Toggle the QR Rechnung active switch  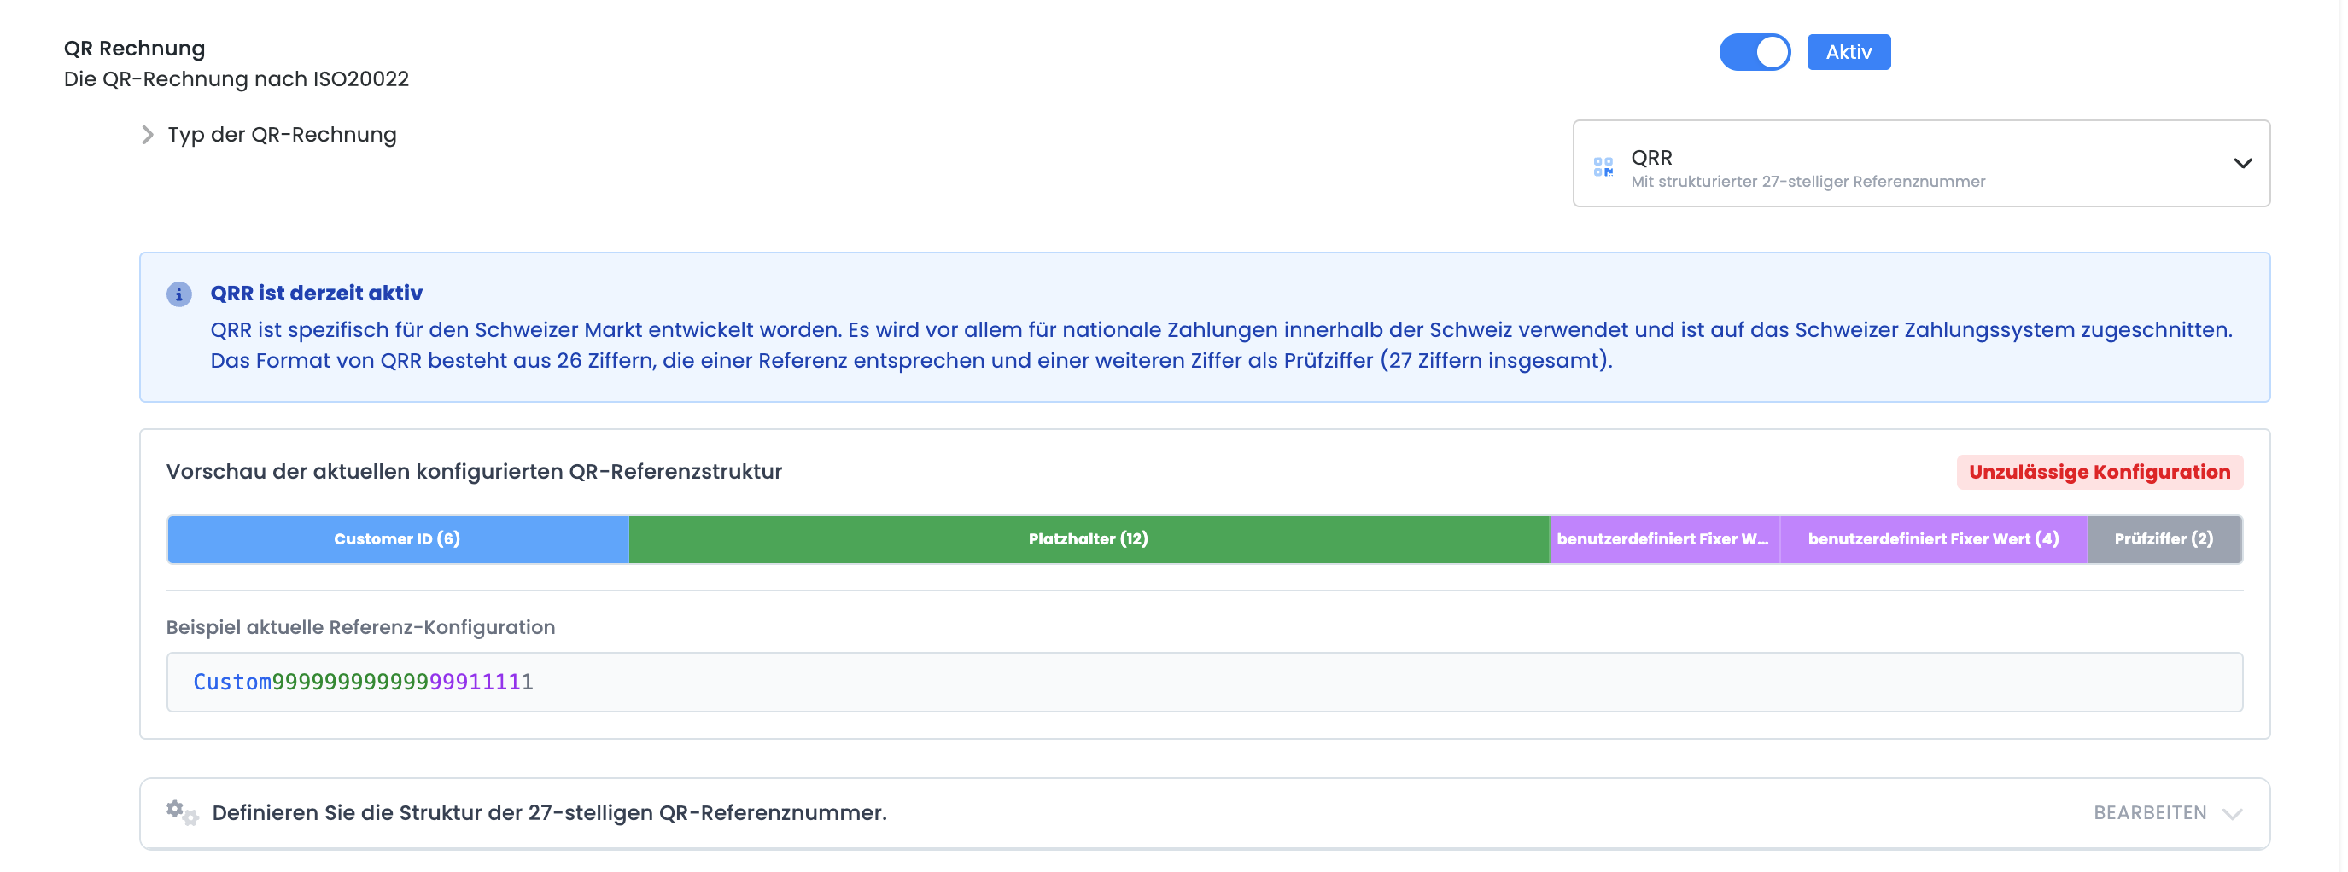click(x=1754, y=52)
